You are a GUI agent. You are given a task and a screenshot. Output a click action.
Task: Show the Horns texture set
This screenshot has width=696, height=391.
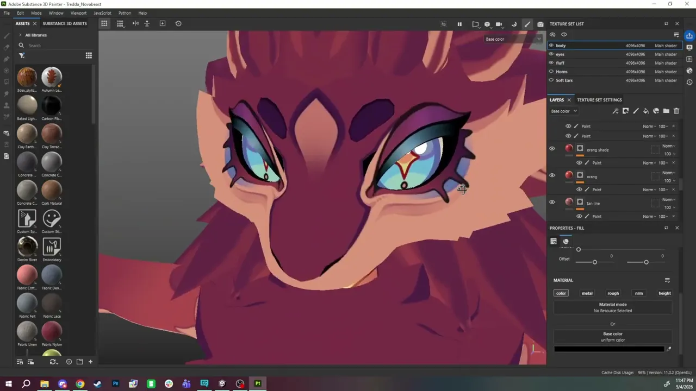551,72
